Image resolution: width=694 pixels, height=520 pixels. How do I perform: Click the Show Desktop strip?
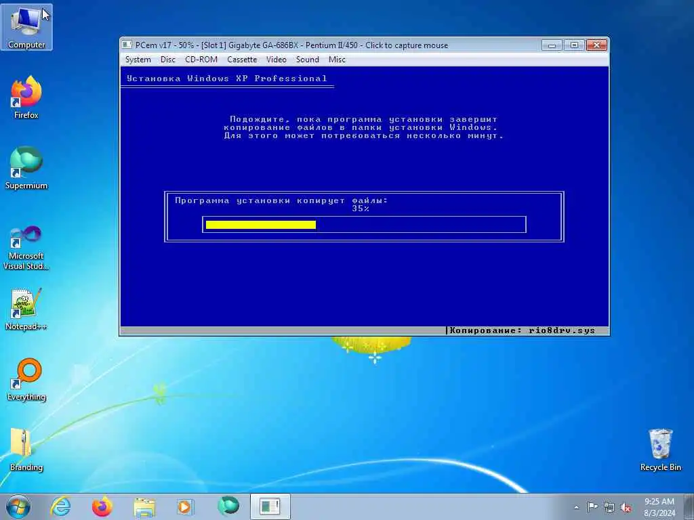coord(689,506)
